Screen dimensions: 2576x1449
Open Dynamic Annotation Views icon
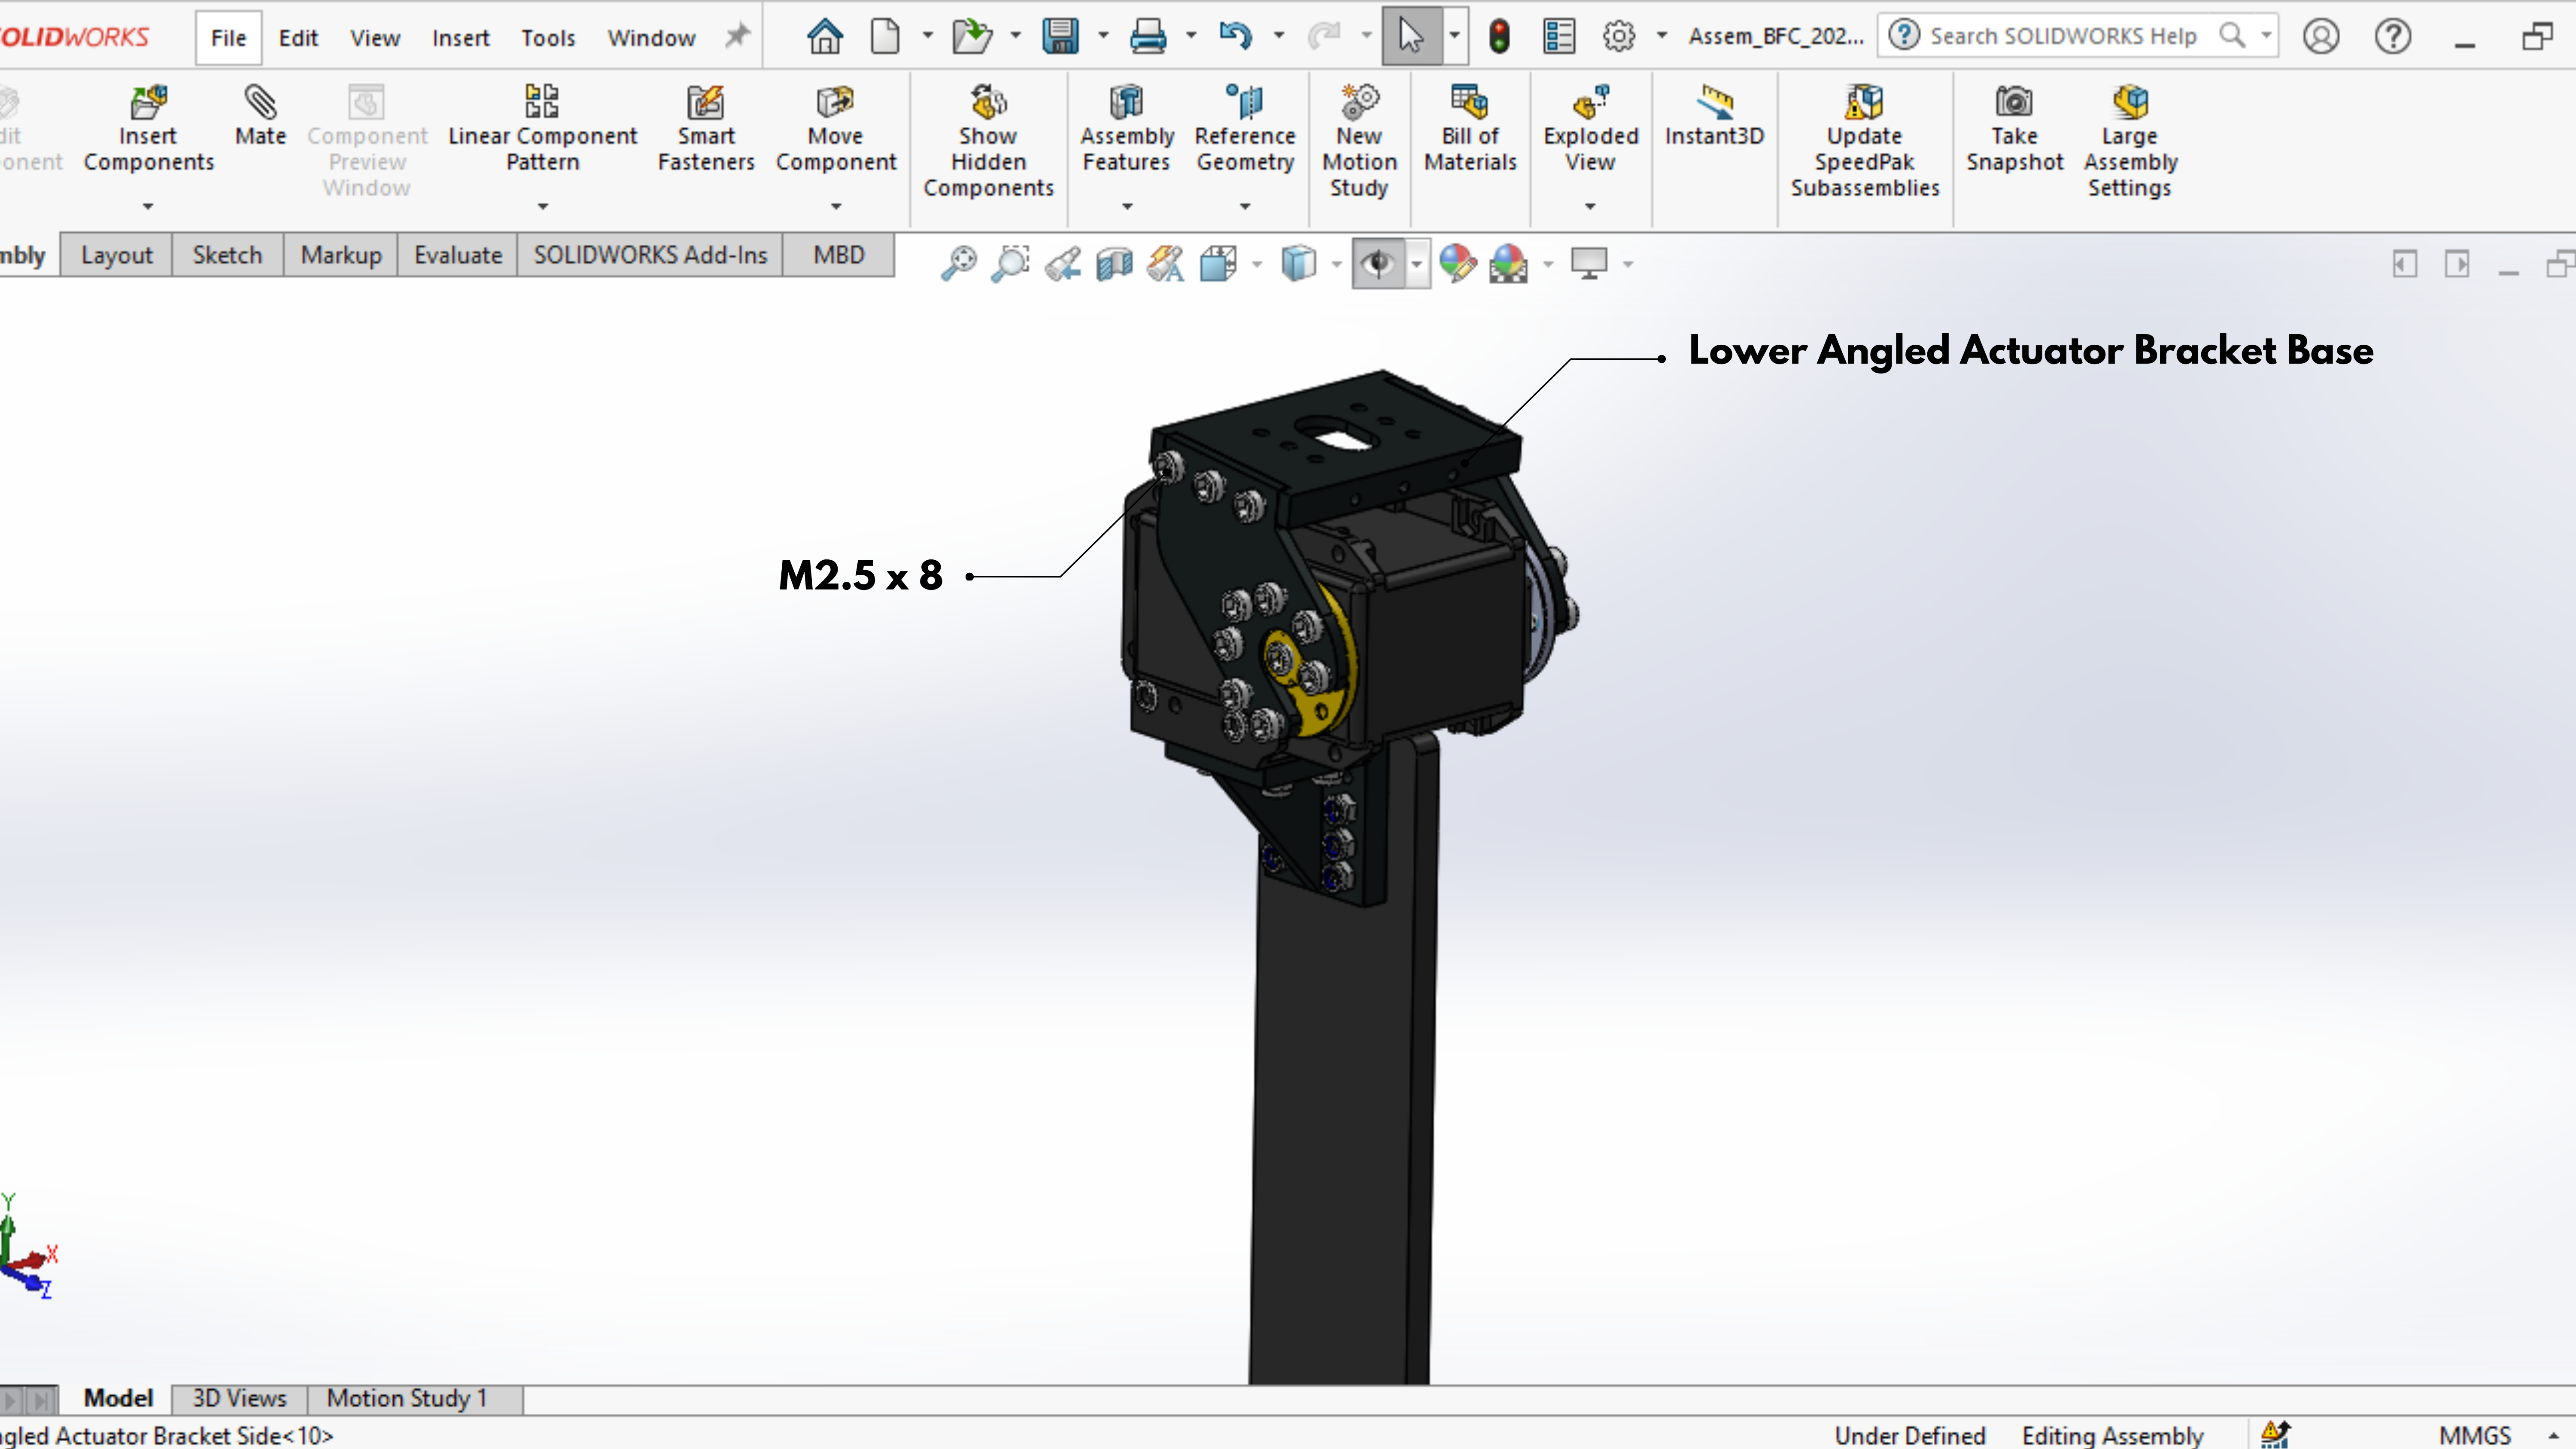[1166, 264]
